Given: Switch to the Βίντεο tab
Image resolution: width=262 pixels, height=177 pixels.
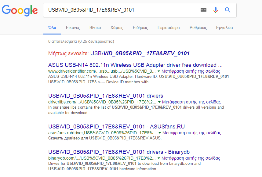Looking at the screenshot, I should [95, 27].
